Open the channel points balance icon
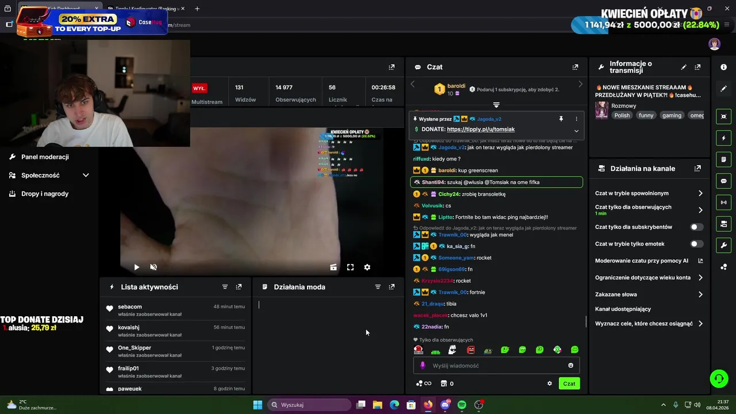Image resolution: width=736 pixels, height=414 pixels. pyautogui.click(x=423, y=384)
